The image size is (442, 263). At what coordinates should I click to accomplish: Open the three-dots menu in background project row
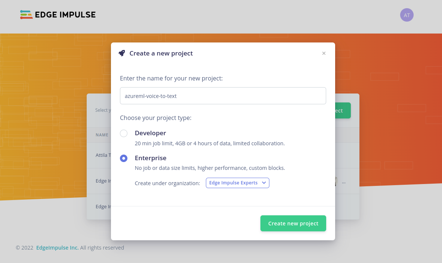344,183
